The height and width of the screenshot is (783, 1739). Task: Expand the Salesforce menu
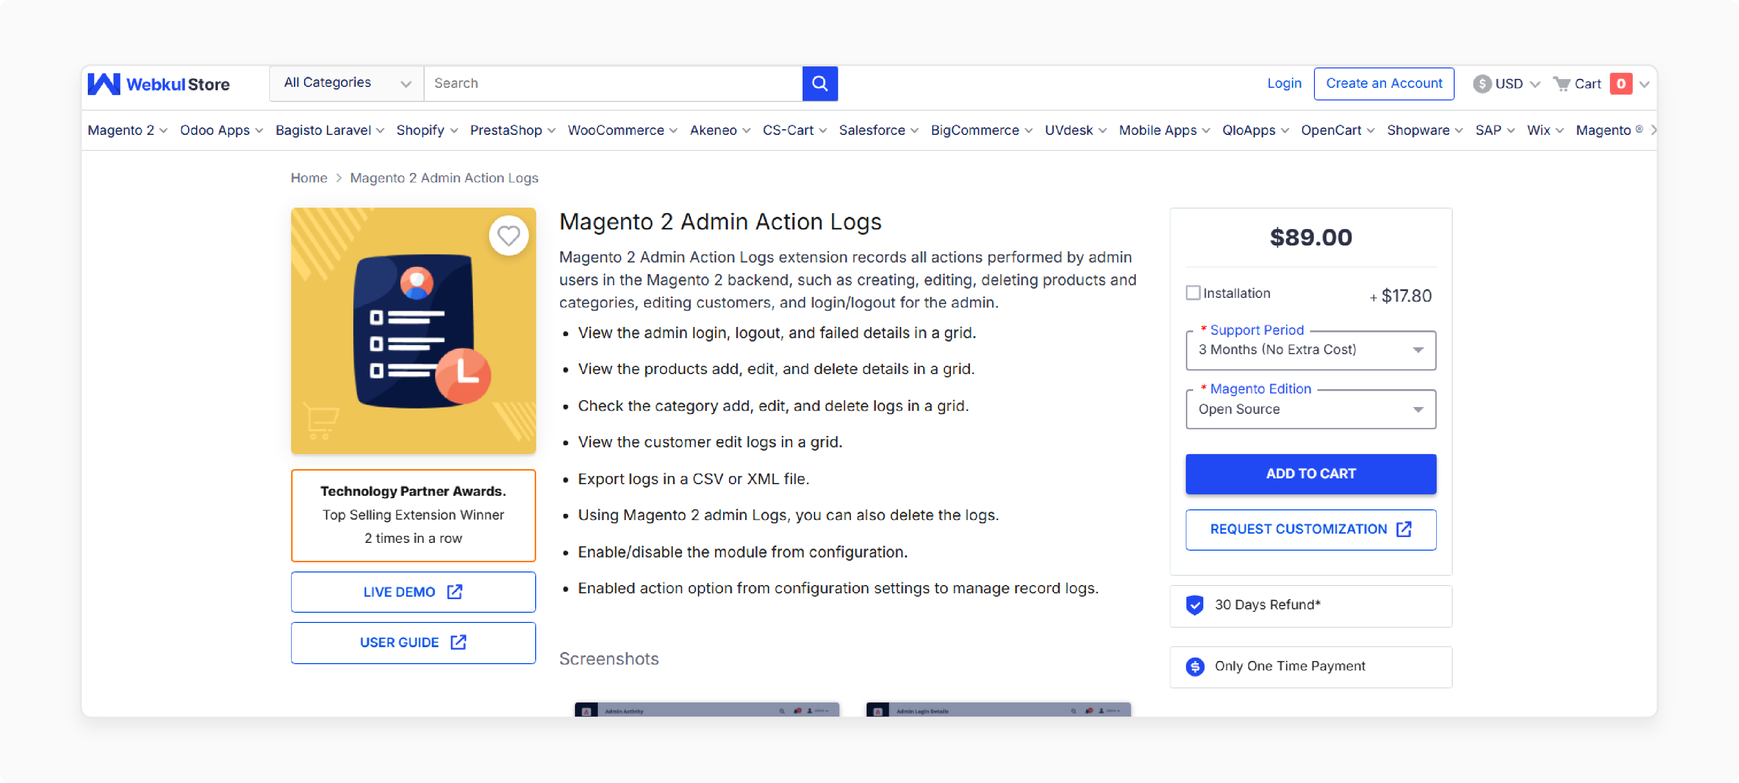pyautogui.click(x=878, y=130)
